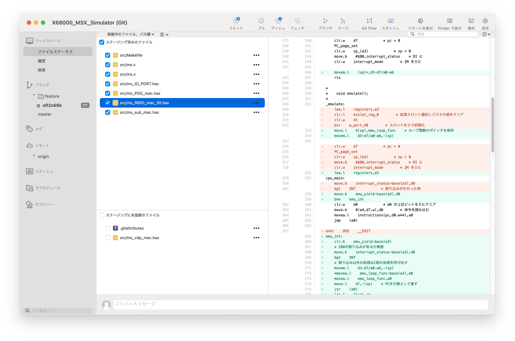Viewport: 515px width, 341px height.
Task: Collapse the feature branch folder
Action: tap(34, 95)
